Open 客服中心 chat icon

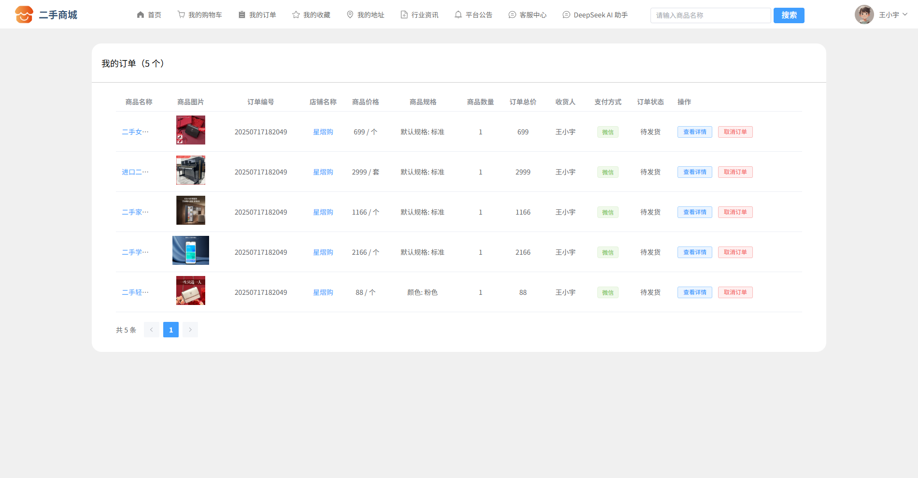click(x=512, y=15)
